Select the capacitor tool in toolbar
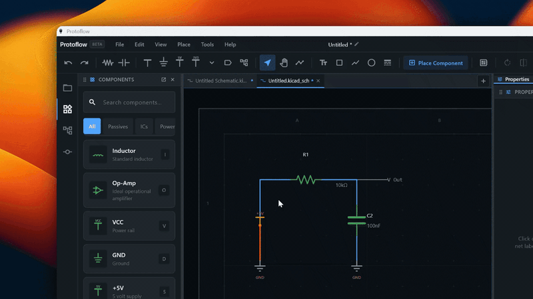The width and height of the screenshot is (533, 299). [x=124, y=62]
